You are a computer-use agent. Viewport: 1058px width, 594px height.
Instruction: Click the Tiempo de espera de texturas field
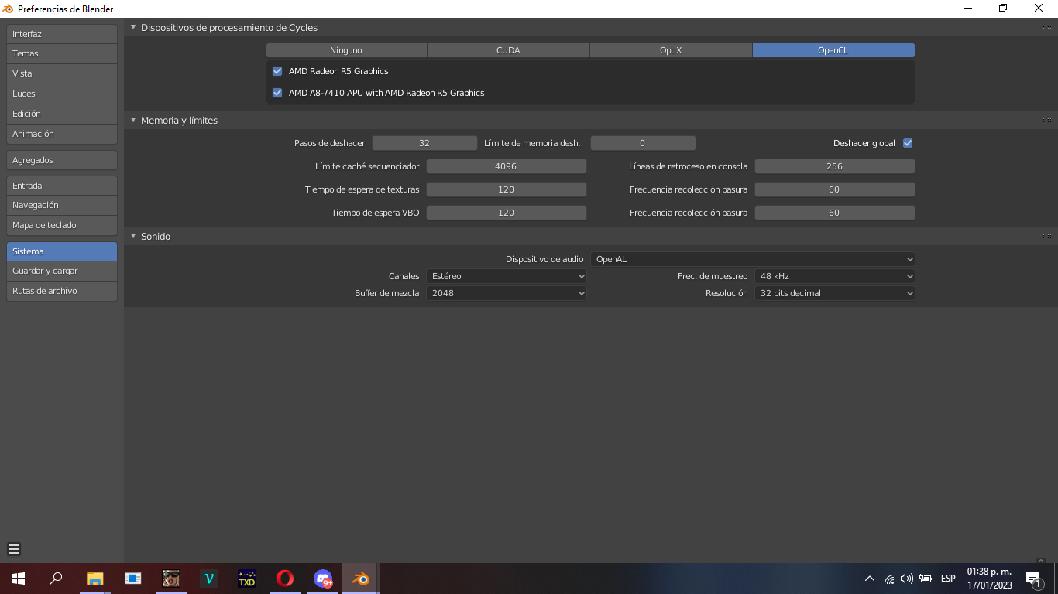(507, 189)
